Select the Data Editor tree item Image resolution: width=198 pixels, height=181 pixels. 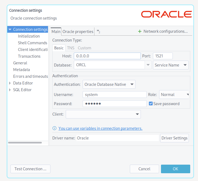point(23,83)
